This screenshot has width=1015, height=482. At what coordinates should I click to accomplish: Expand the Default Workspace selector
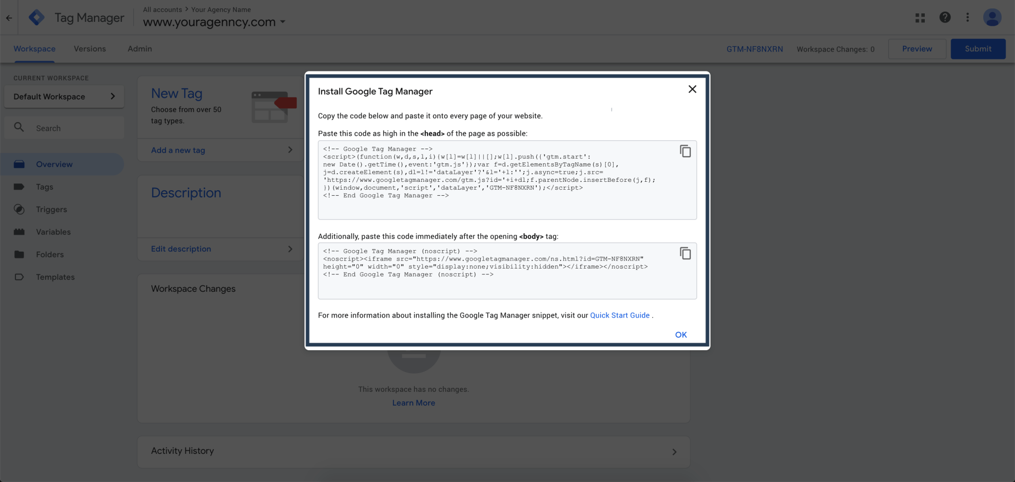[x=64, y=97]
